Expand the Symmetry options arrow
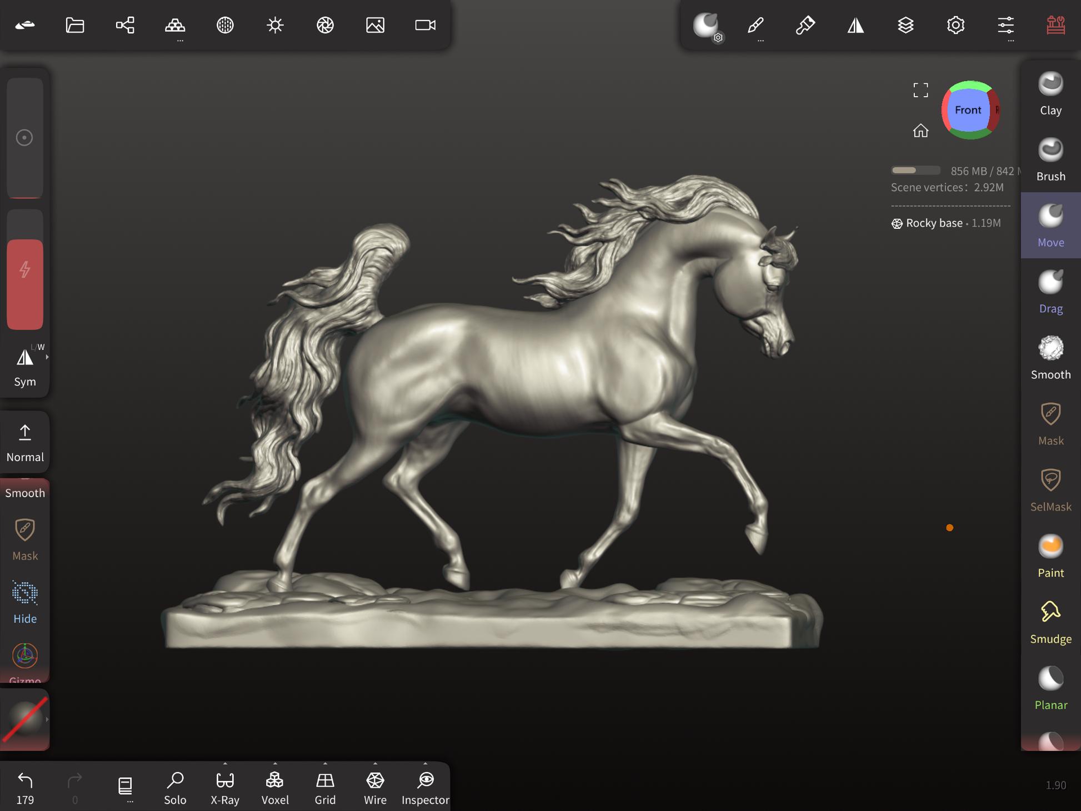Viewport: 1081px width, 811px height. (x=47, y=357)
